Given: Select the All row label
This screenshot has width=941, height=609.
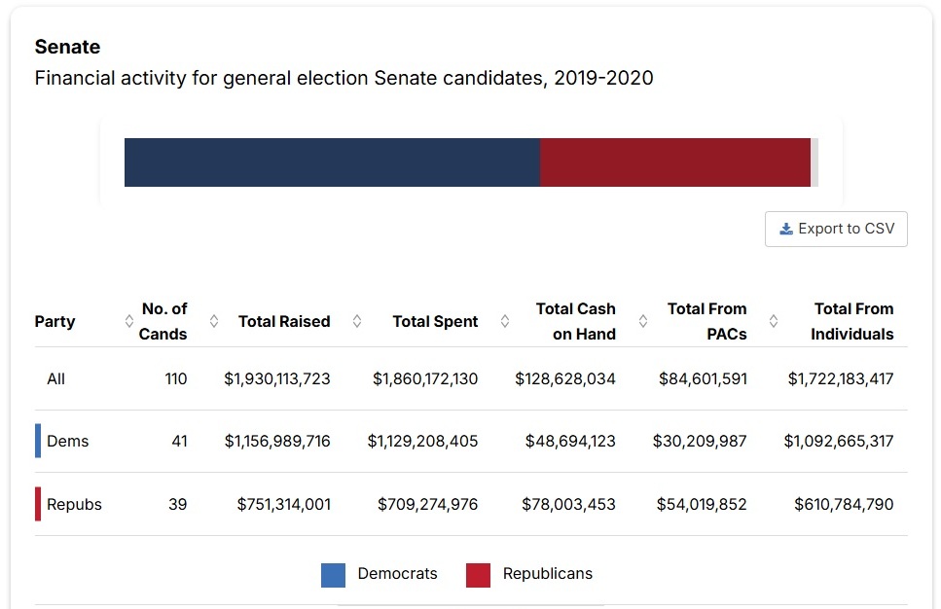Looking at the screenshot, I should [56, 378].
